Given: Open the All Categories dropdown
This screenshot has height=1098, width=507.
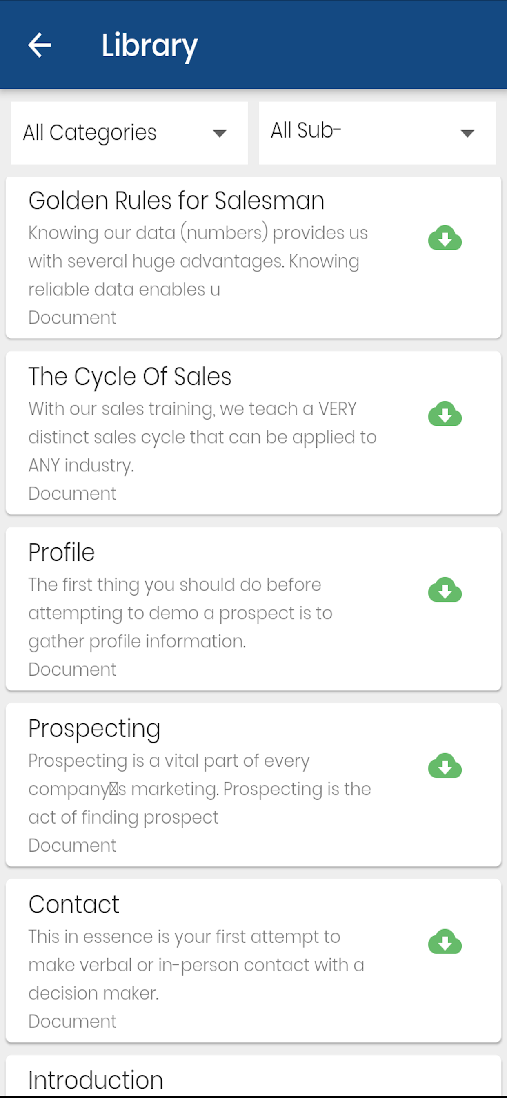Looking at the screenshot, I should coord(129,133).
